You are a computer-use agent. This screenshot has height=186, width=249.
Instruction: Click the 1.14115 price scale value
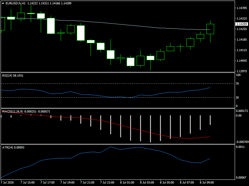point(242,50)
